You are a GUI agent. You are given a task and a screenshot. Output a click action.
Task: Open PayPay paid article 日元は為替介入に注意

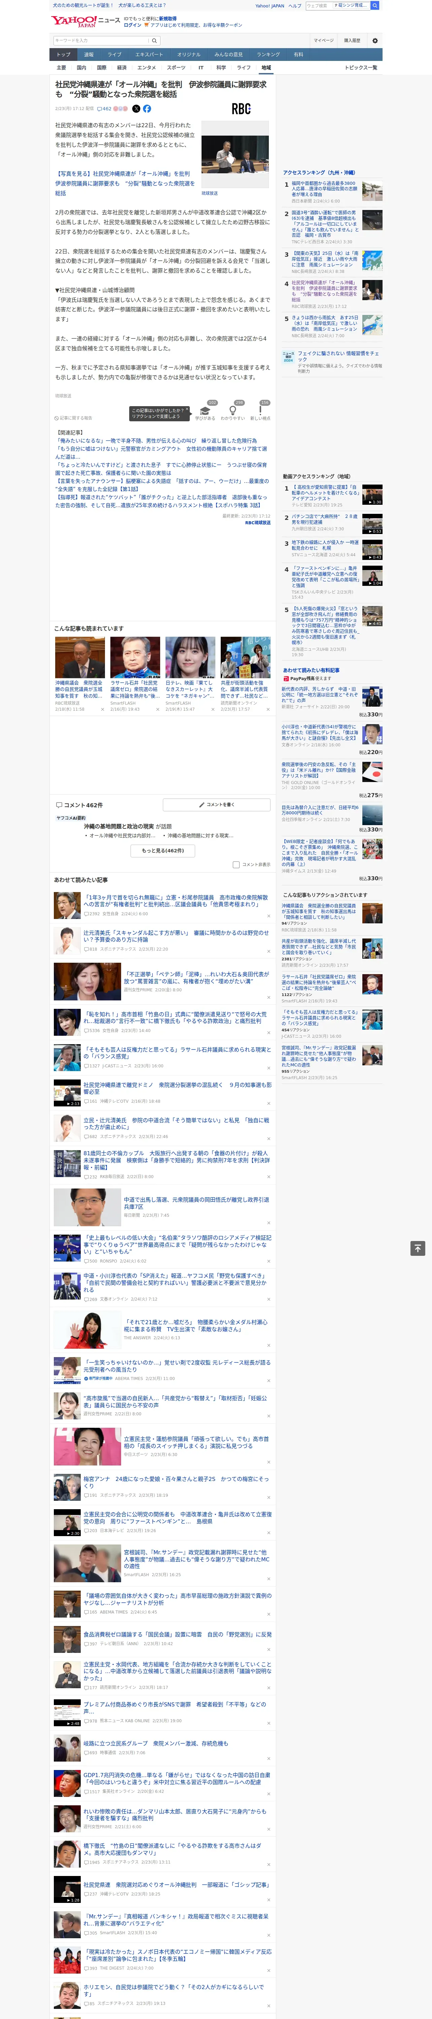point(320,810)
